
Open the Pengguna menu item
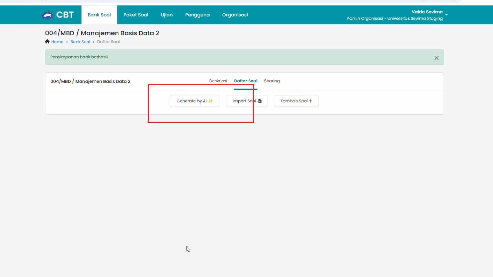click(x=197, y=15)
